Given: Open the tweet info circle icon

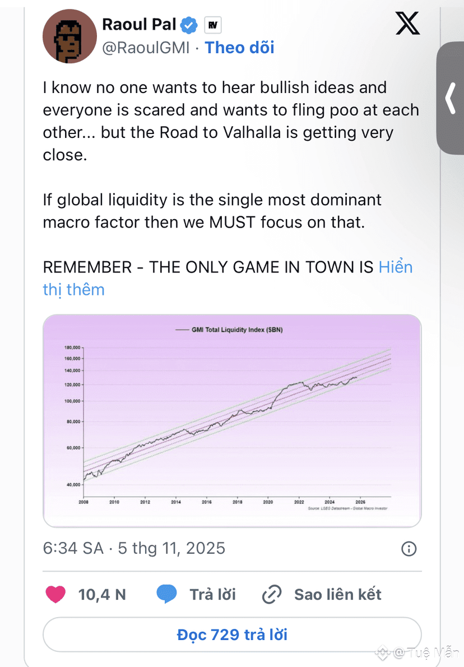Looking at the screenshot, I should (410, 548).
